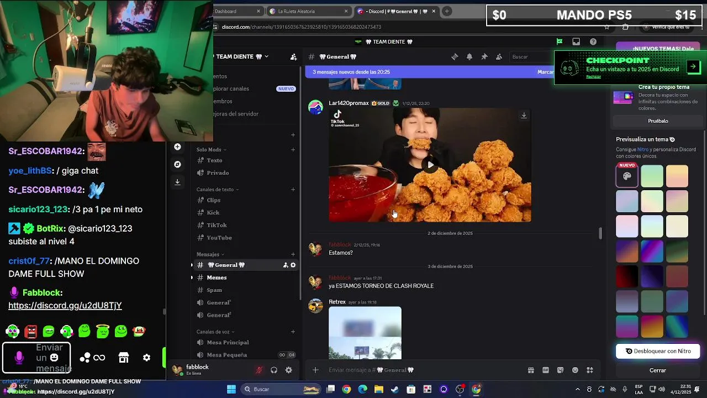Open stream chat shop icon

click(x=124, y=358)
